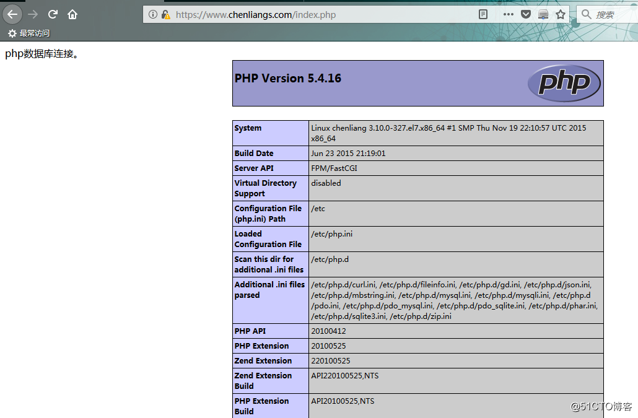Click Scan this dir label

269,264
